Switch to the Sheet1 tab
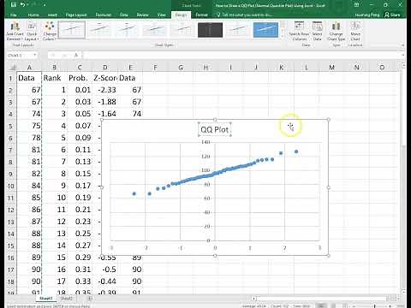 (46, 299)
